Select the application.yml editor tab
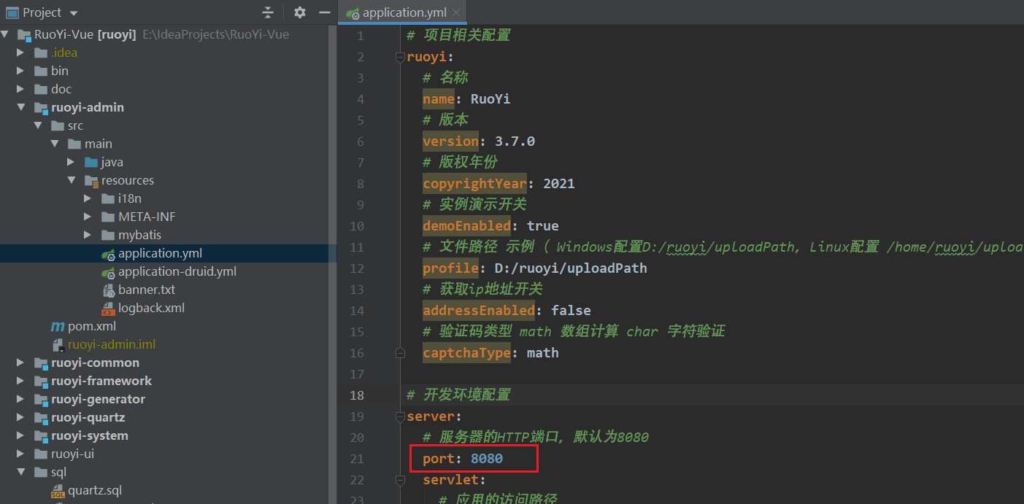Screen dimensions: 1024x504 click(404, 12)
